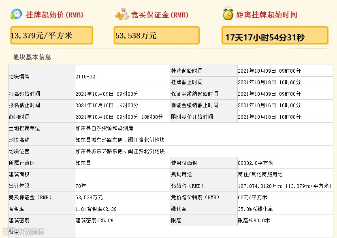Select the 地块位置 value text

[120, 151]
